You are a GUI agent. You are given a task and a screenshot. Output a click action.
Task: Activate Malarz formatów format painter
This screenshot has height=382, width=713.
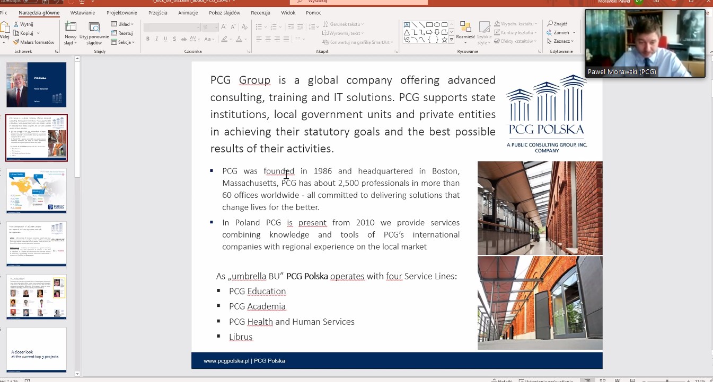point(34,42)
